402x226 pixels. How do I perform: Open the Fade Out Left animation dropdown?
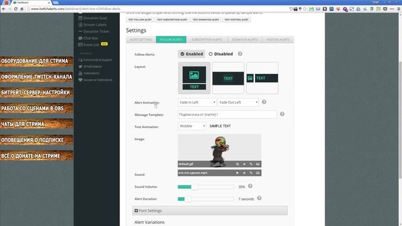(x=238, y=102)
